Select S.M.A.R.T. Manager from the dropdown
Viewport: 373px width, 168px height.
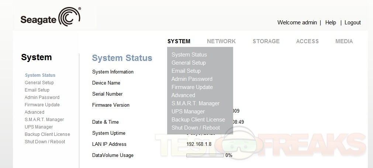click(195, 103)
